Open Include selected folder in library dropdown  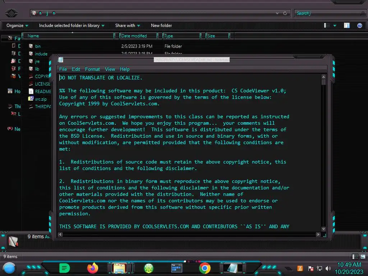tap(72, 26)
